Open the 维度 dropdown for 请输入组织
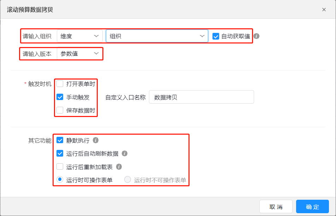The width and height of the screenshot is (336, 216). coord(80,36)
